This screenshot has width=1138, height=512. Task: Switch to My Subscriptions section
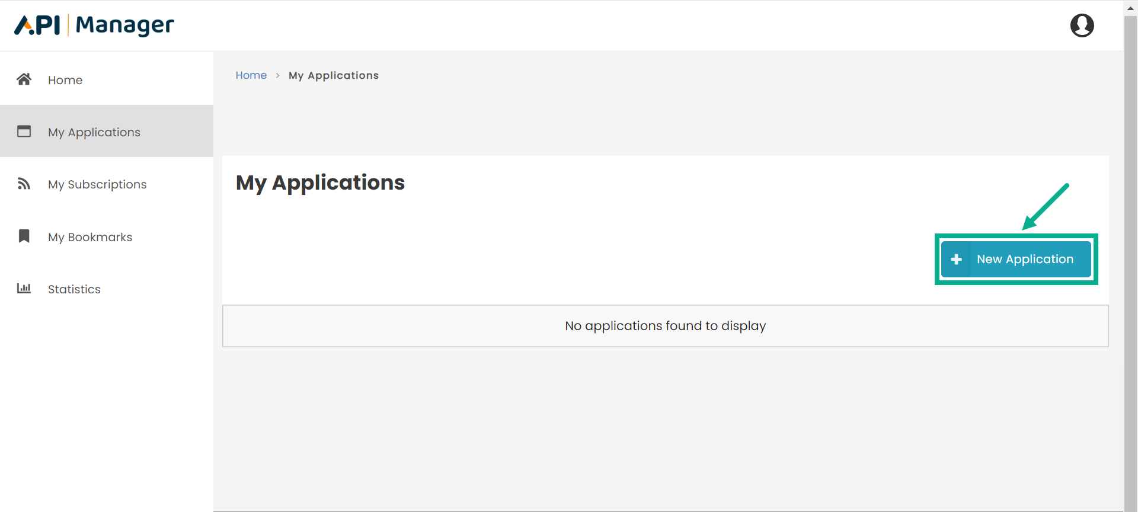pos(97,184)
